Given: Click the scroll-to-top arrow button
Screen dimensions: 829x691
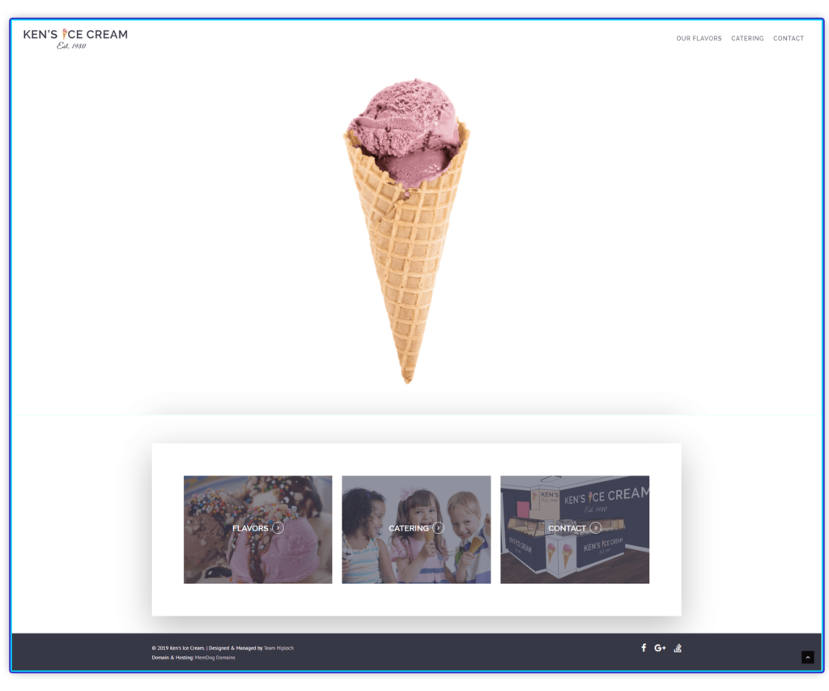Looking at the screenshot, I should [x=807, y=657].
